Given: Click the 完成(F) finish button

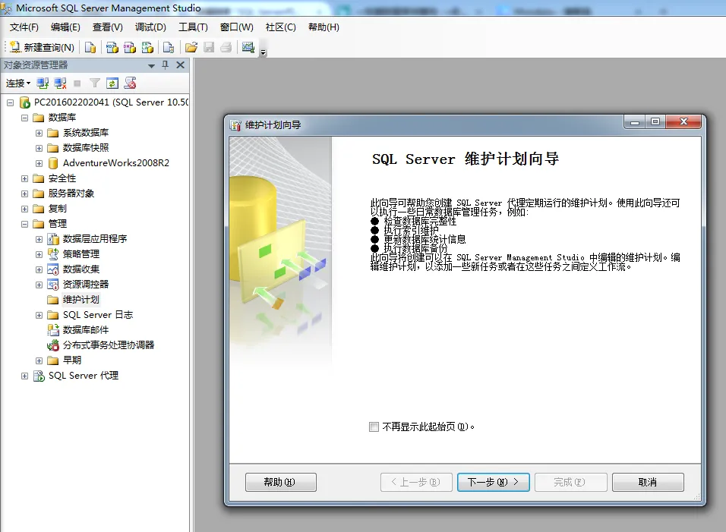Looking at the screenshot, I should tap(570, 482).
